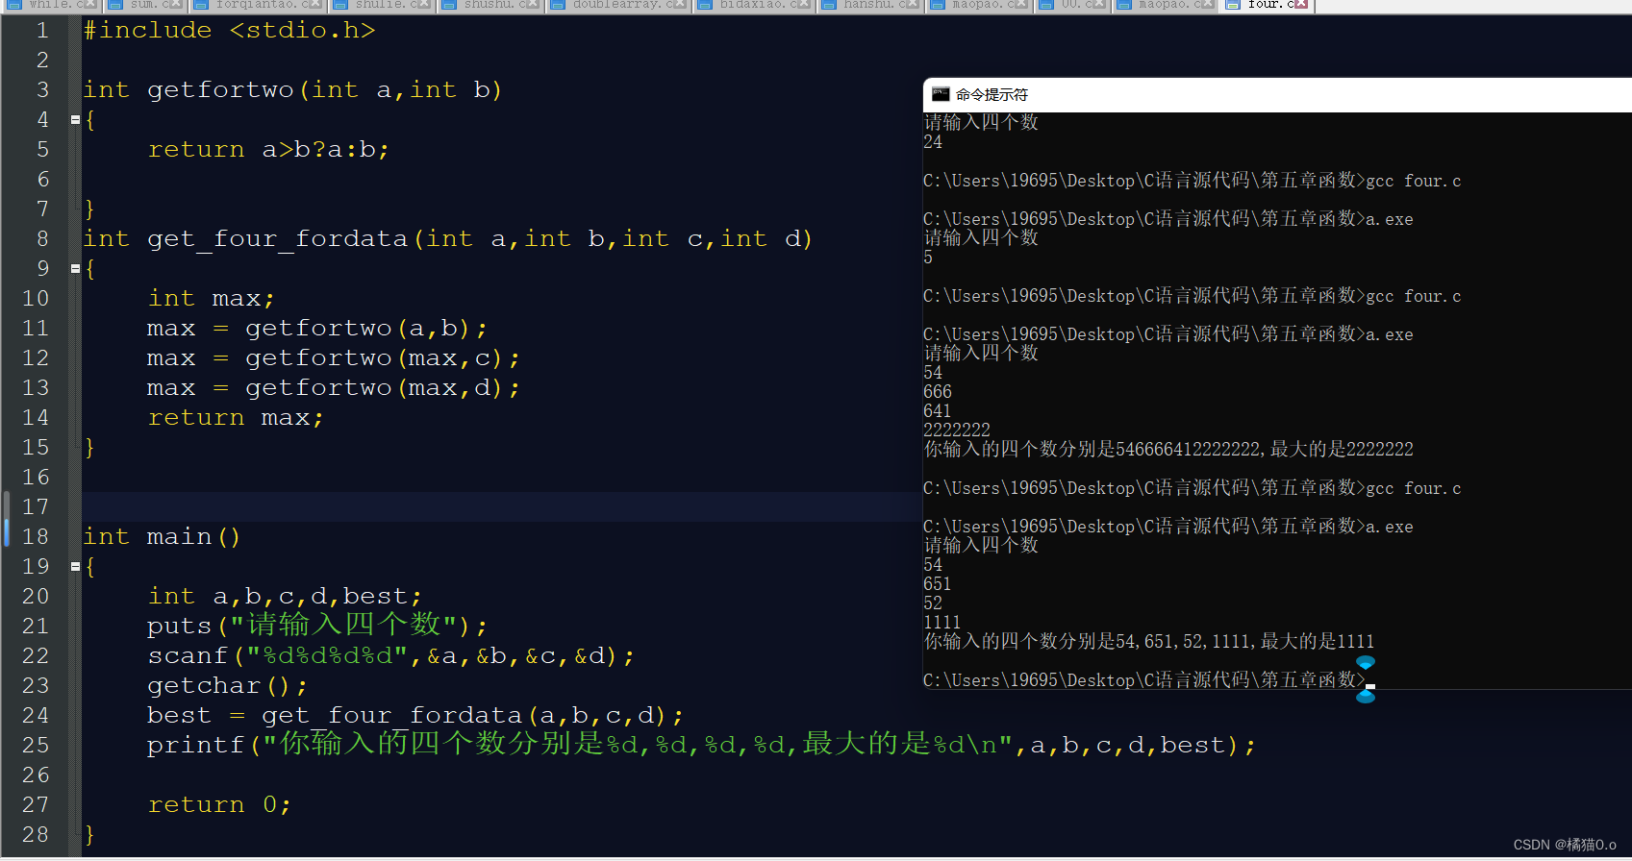Screen dimensions: 1632x861
Task: Click the scanf("%d%d%d%d") line
Action: pyautogui.click(x=391, y=656)
